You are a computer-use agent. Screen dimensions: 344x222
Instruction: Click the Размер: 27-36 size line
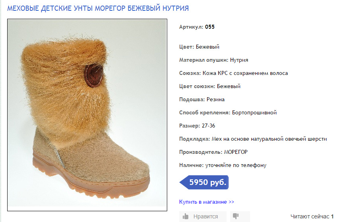[197, 126]
